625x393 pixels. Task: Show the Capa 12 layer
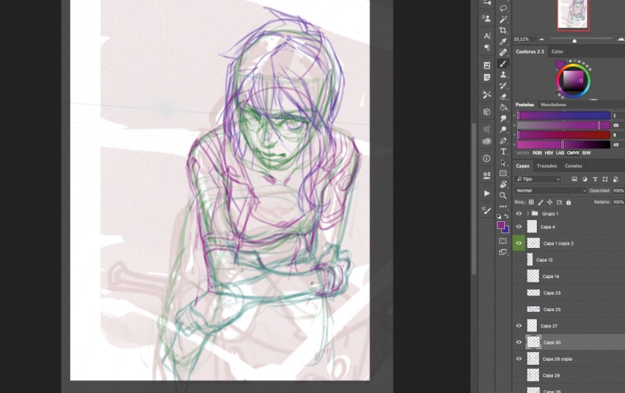pyautogui.click(x=519, y=260)
